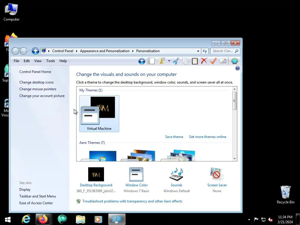The height and width of the screenshot is (225, 300).
Task: Click theme list scroll up arrow
Action: (x=235, y=89)
